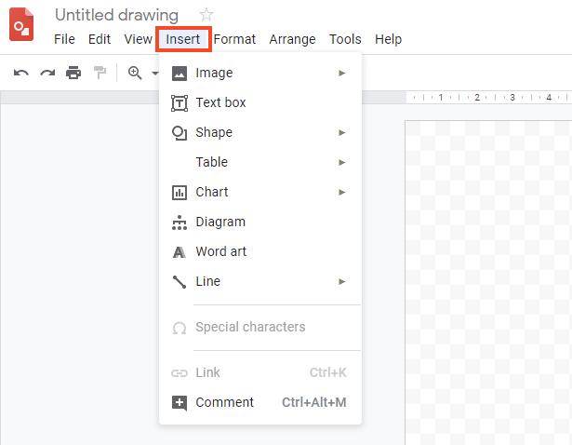
Task: Open the Arrange menu
Action: pyautogui.click(x=292, y=39)
